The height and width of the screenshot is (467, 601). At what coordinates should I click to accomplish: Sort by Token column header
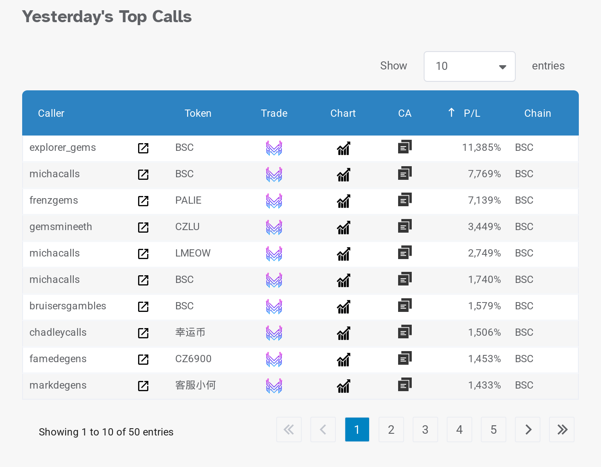[x=198, y=113]
